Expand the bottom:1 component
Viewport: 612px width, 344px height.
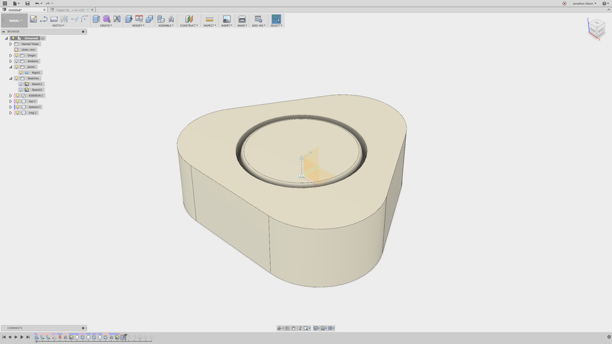click(11, 107)
